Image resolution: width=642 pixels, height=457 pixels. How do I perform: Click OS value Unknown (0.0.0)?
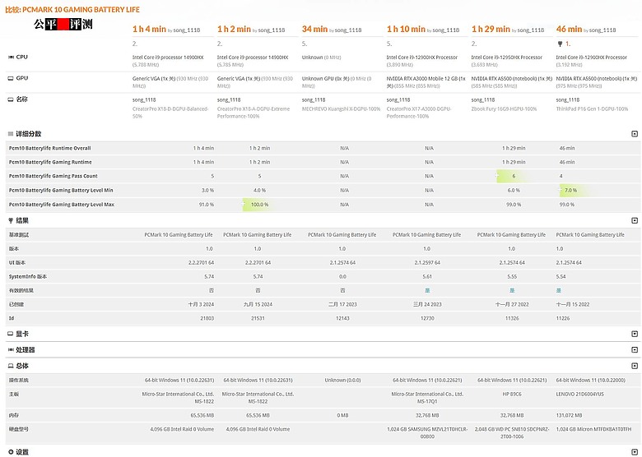pos(342,381)
